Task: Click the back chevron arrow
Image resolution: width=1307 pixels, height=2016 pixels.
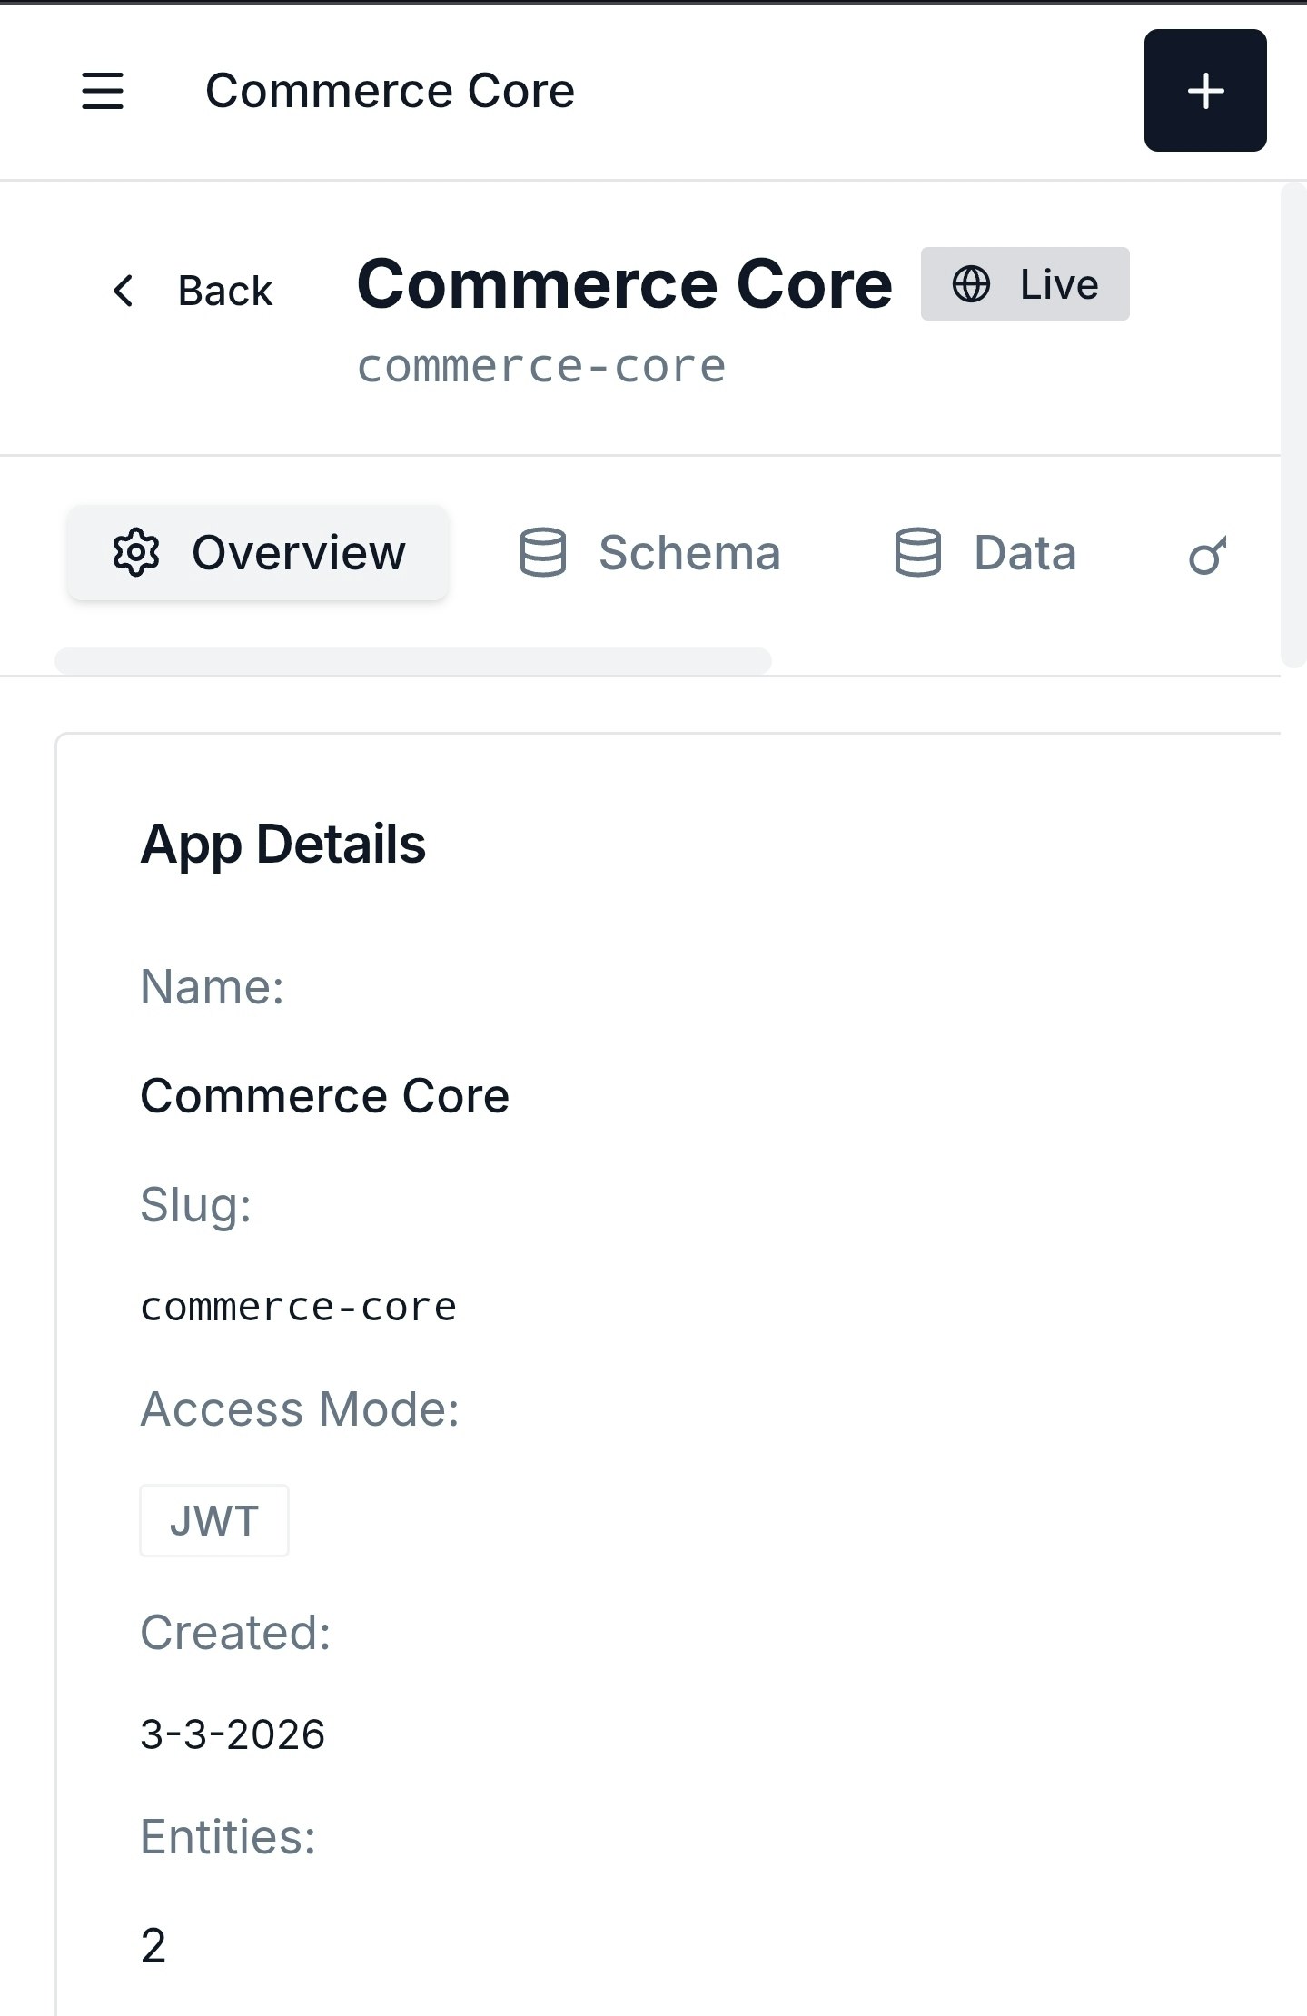Action: [124, 291]
